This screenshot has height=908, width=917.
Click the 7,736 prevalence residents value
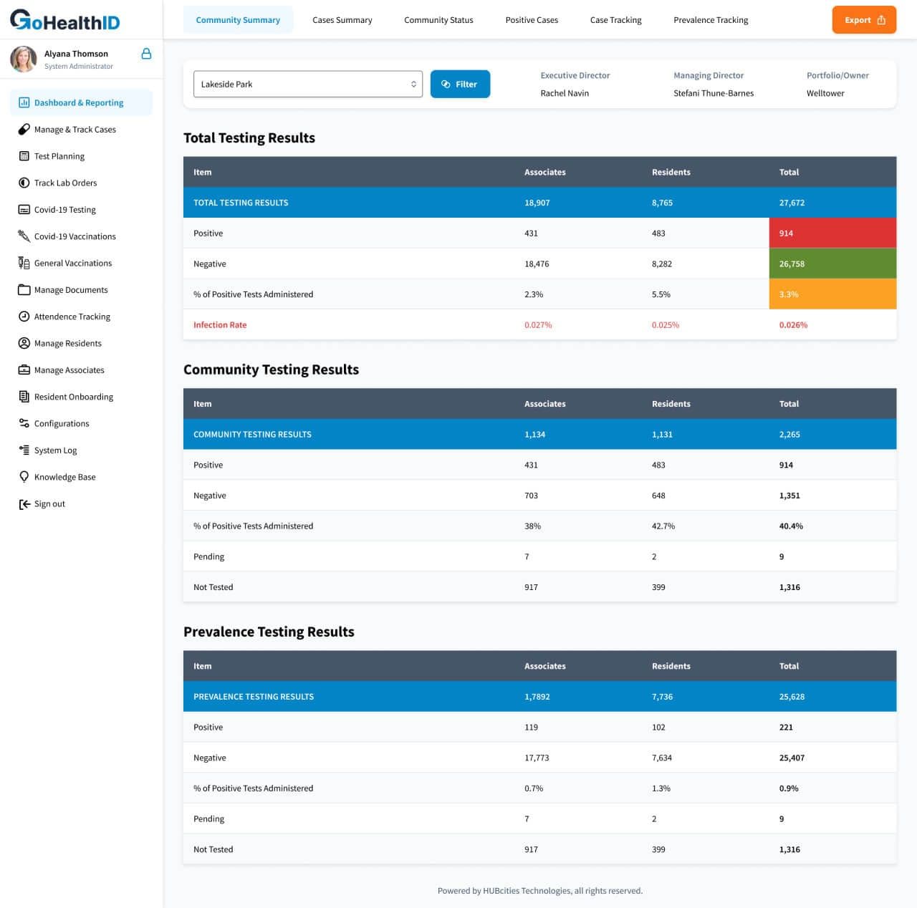click(662, 697)
